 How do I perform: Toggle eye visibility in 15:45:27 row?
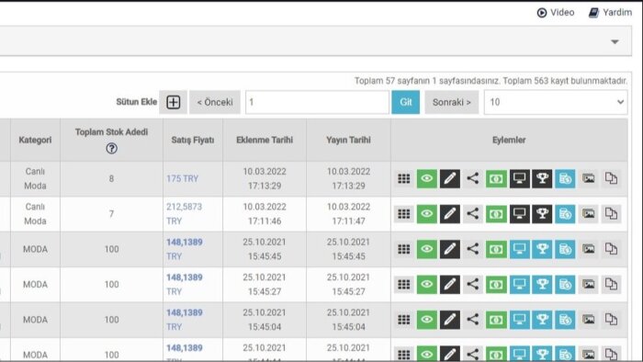pyautogui.click(x=427, y=284)
